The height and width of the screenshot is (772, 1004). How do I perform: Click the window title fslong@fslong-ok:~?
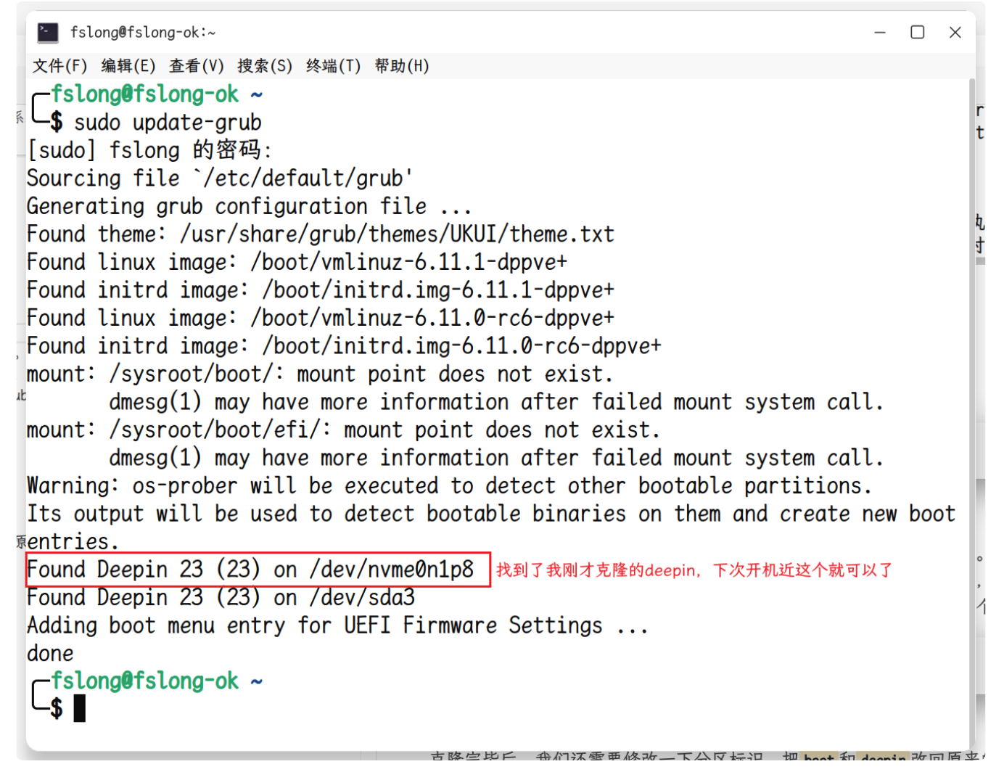click(x=143, y=33)
